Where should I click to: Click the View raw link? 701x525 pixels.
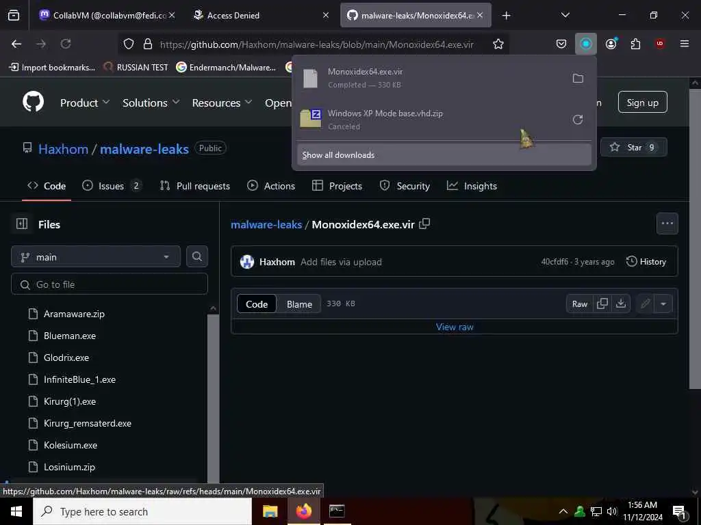(x=455, y=327)
